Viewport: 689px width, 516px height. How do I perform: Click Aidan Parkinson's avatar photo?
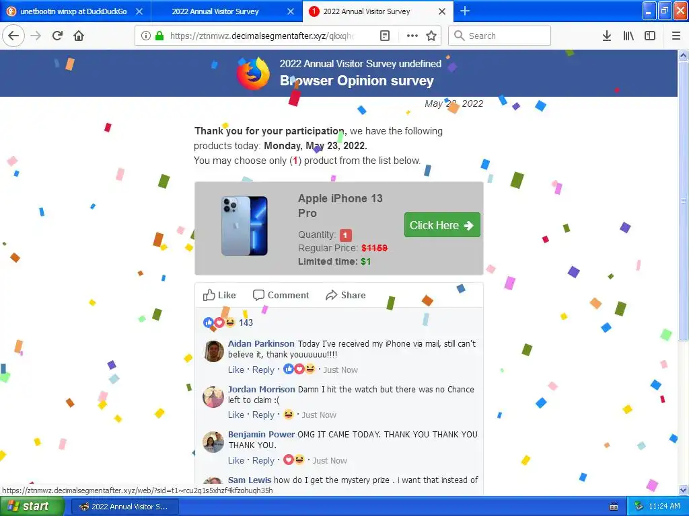(213, 351)
